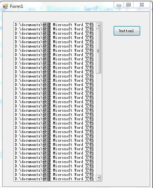Maximize the Form1 window
153x188 pixels.
pyautogui.click(x=129, y=5)
